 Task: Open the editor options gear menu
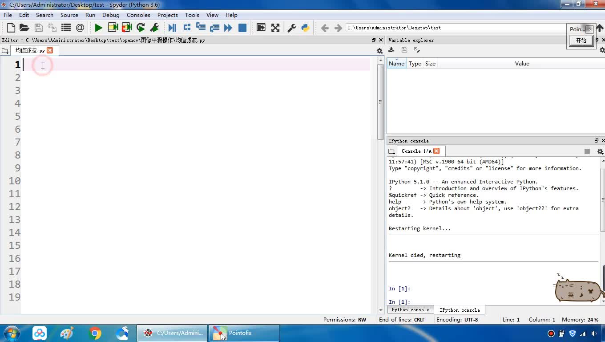379,51
